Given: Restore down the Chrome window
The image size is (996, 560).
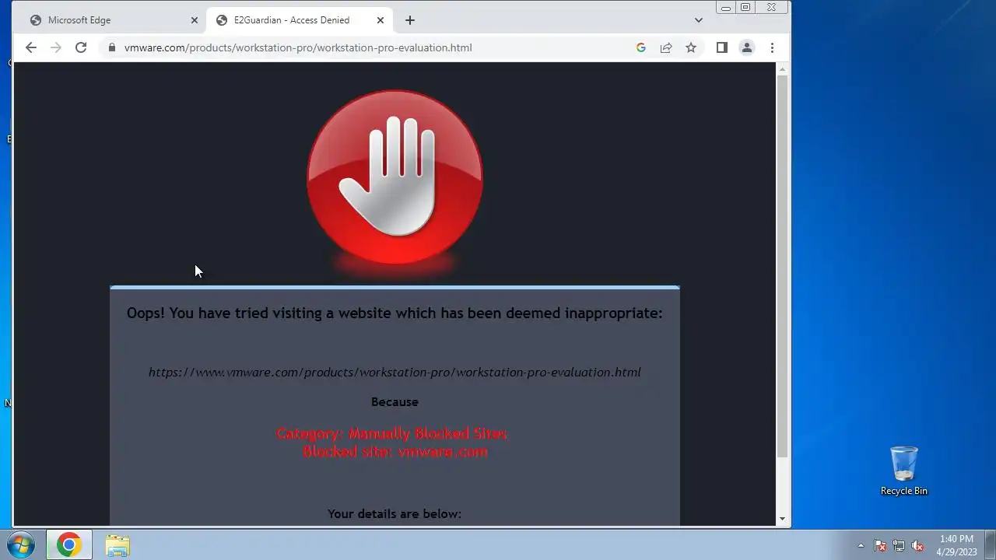Looking at the screenshot, I should click(x=745, y=8).
